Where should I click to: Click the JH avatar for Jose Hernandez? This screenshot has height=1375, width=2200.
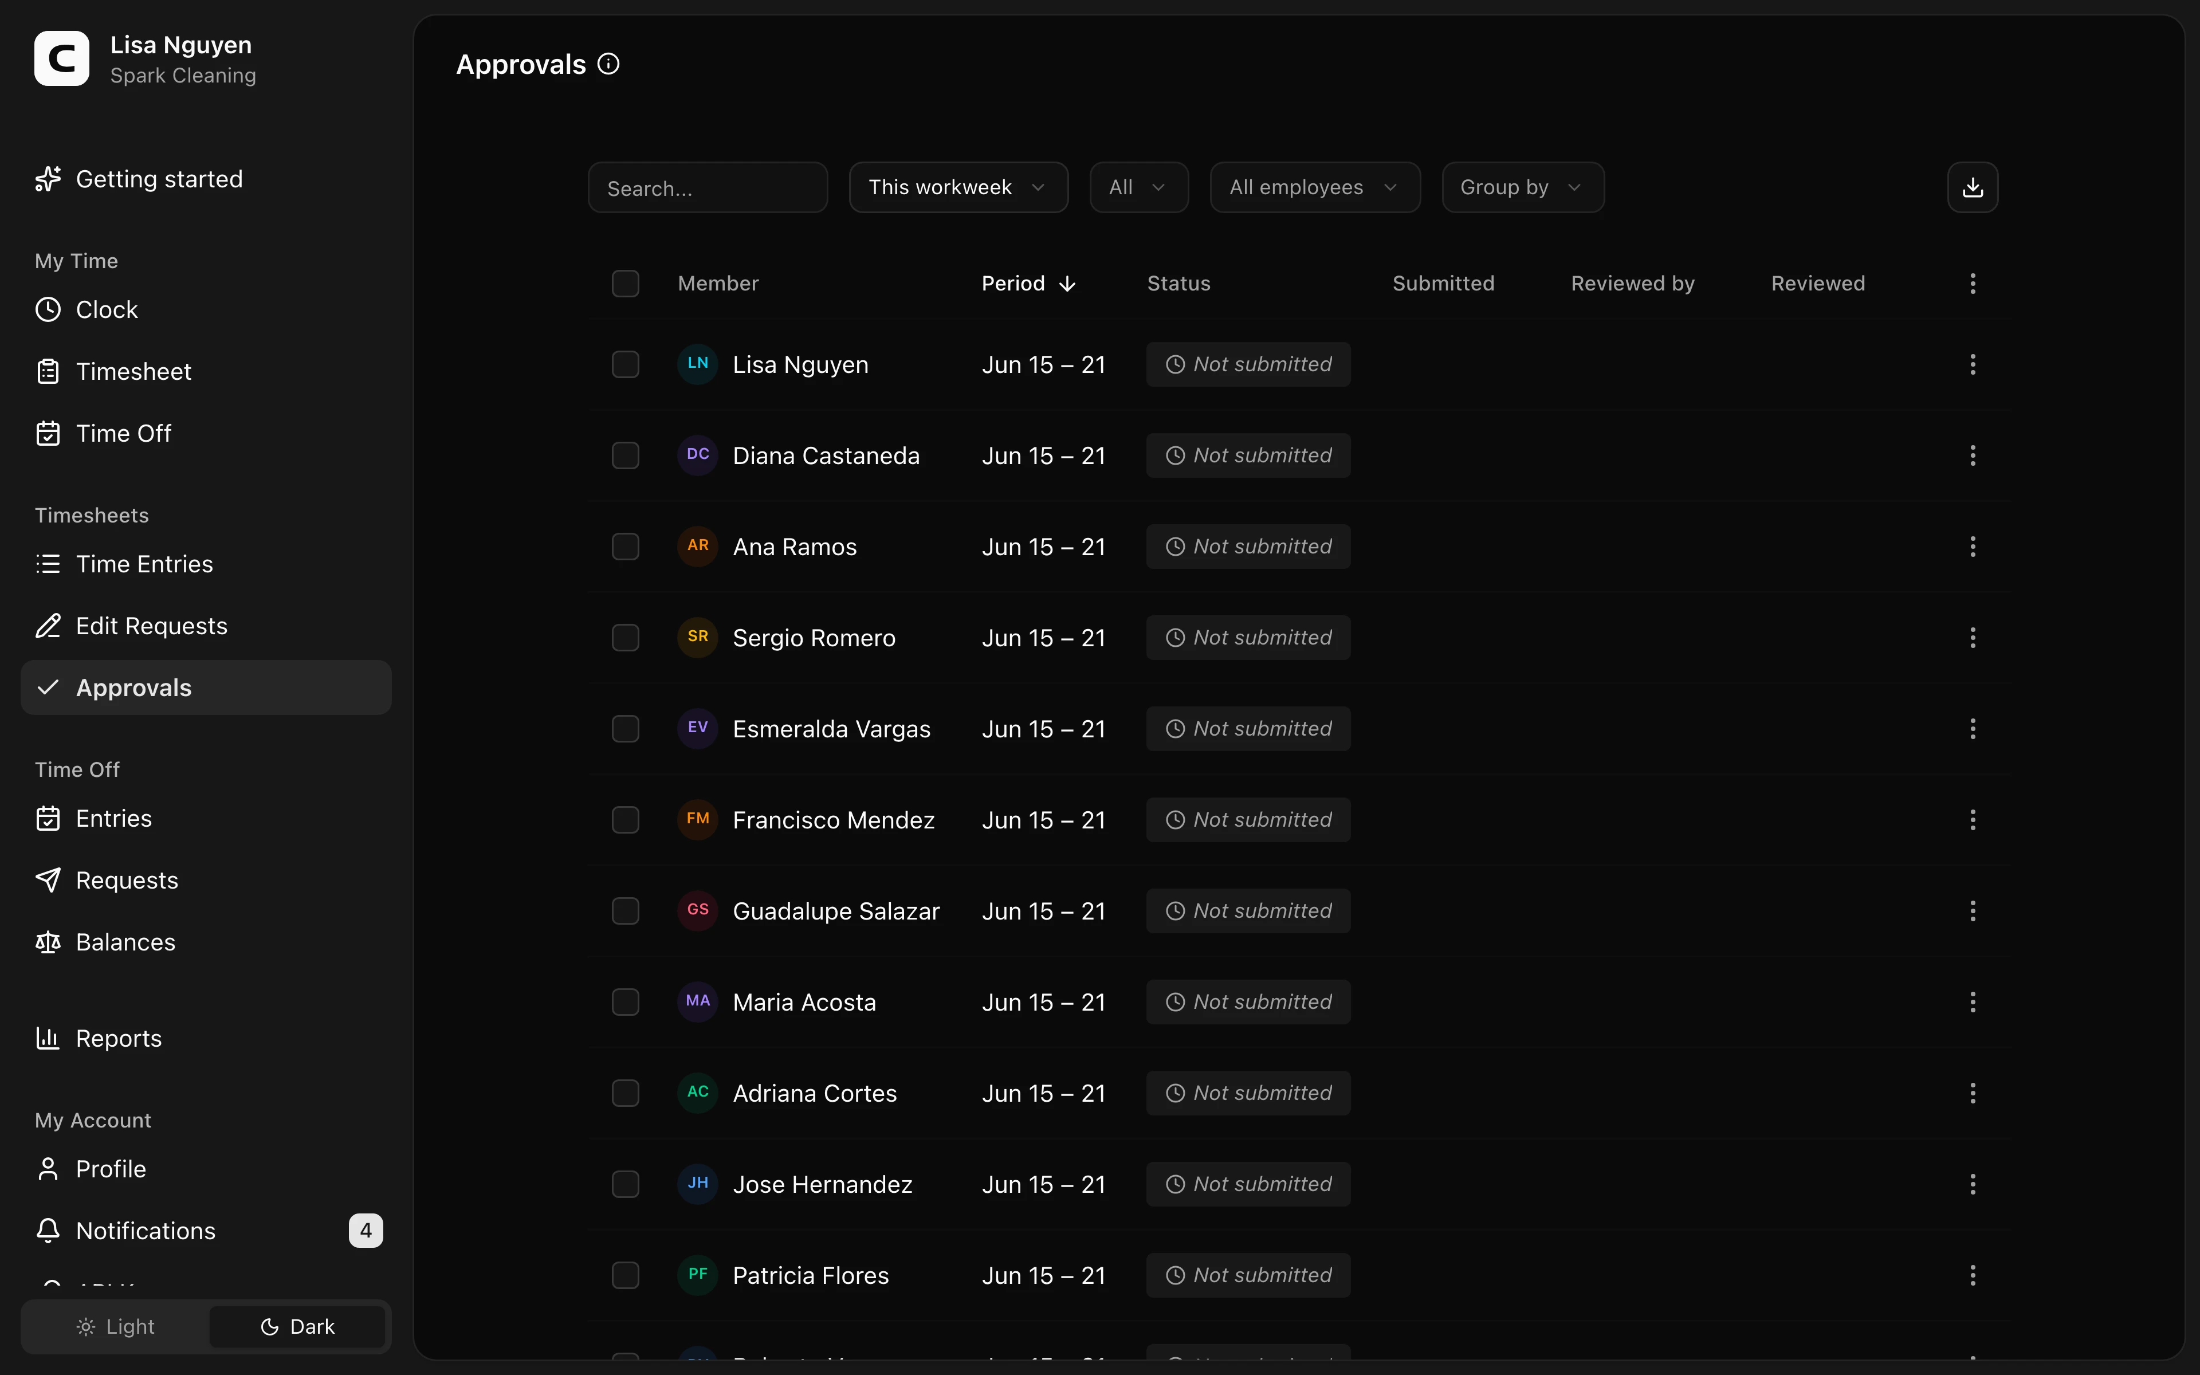coord(697,1183)
